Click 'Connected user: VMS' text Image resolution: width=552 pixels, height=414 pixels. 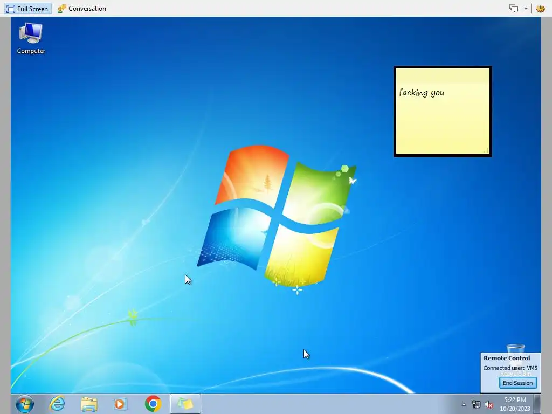tap(510, 368)
